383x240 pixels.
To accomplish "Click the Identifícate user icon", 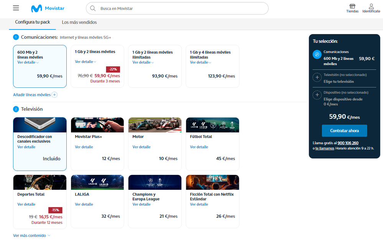I will (371, 7).
